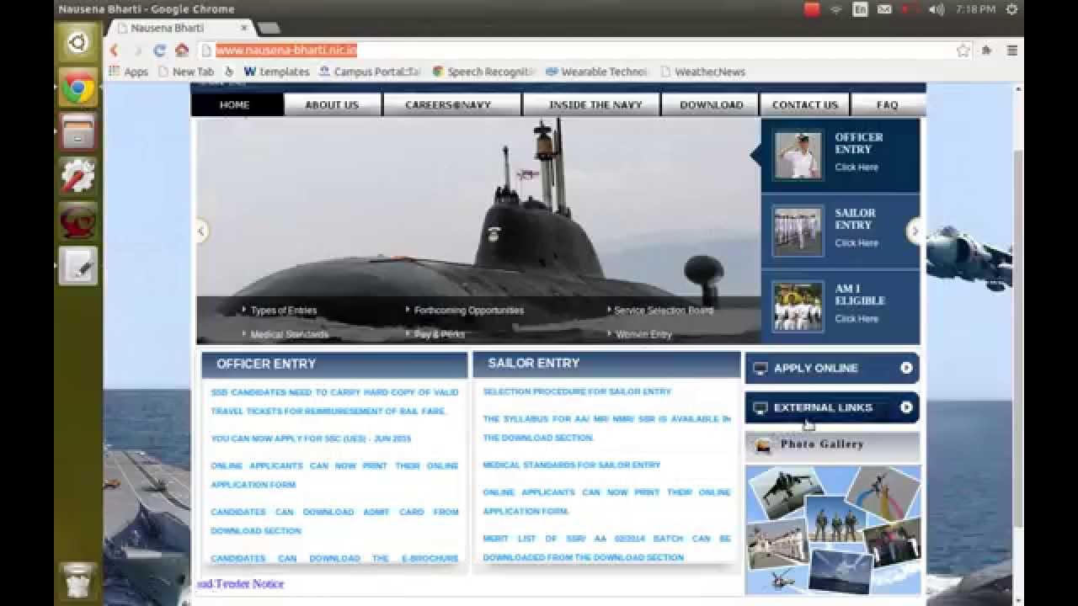Open the Ubuntu Dash launcher
Image resolution: width=1078 pixels, height=606 pixels.
(x=77, y=42)
